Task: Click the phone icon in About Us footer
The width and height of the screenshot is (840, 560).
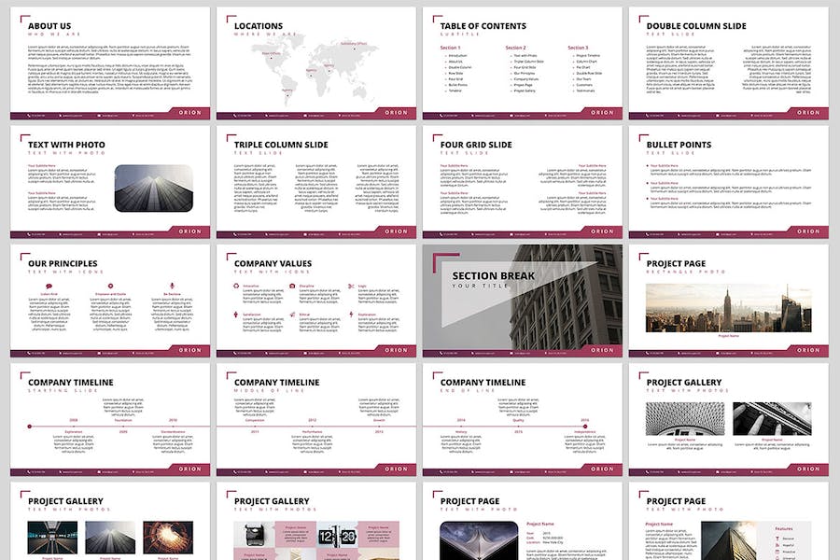Action: [x=28, y=114]
